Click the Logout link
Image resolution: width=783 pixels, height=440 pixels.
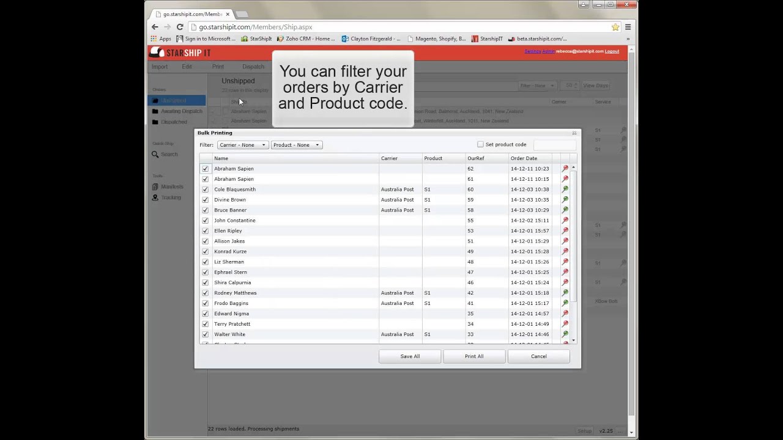[x=612, y=51]
